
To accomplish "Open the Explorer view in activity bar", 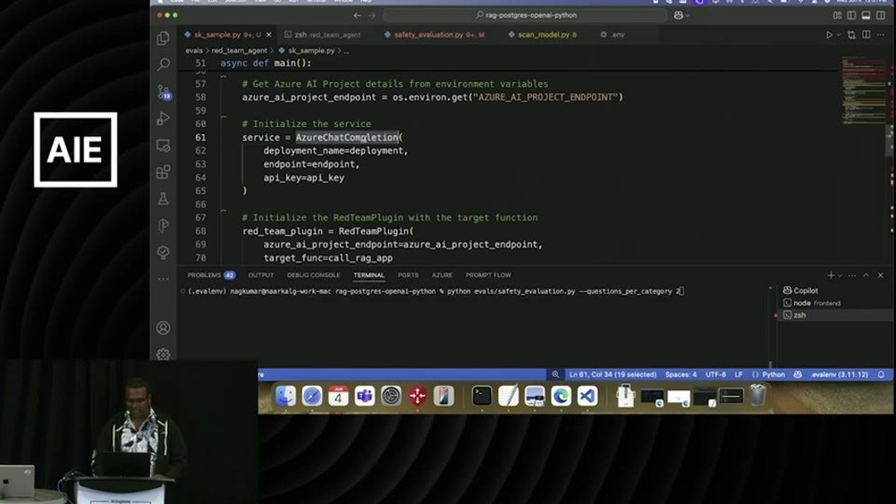I will point(163,39).
